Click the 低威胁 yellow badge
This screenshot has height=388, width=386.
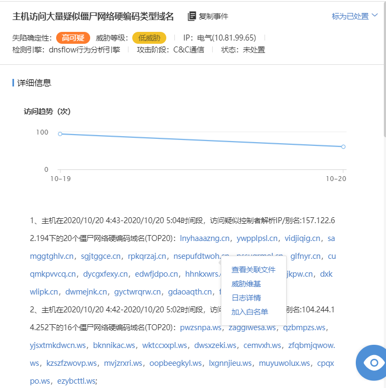point(149,38)
